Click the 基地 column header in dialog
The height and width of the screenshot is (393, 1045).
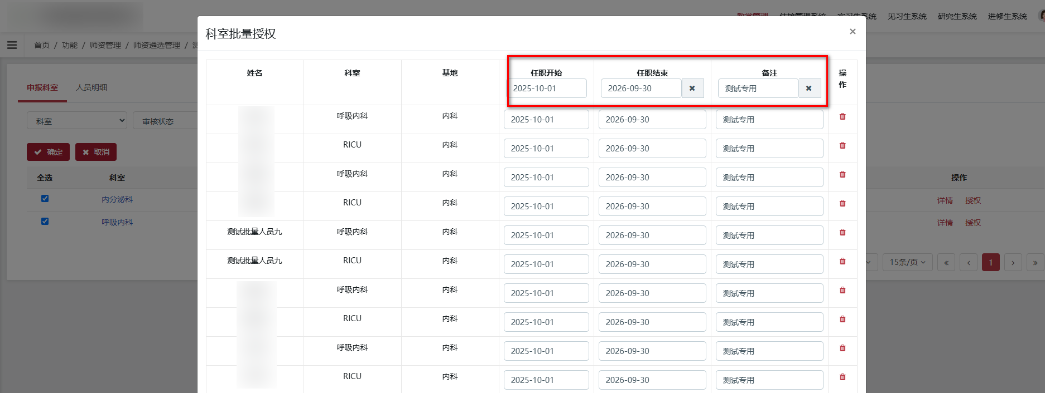[x=450, y=73]
